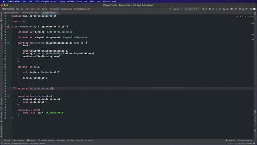
Task: Open the Terminal tool window
Action: (x=31, y=141)
